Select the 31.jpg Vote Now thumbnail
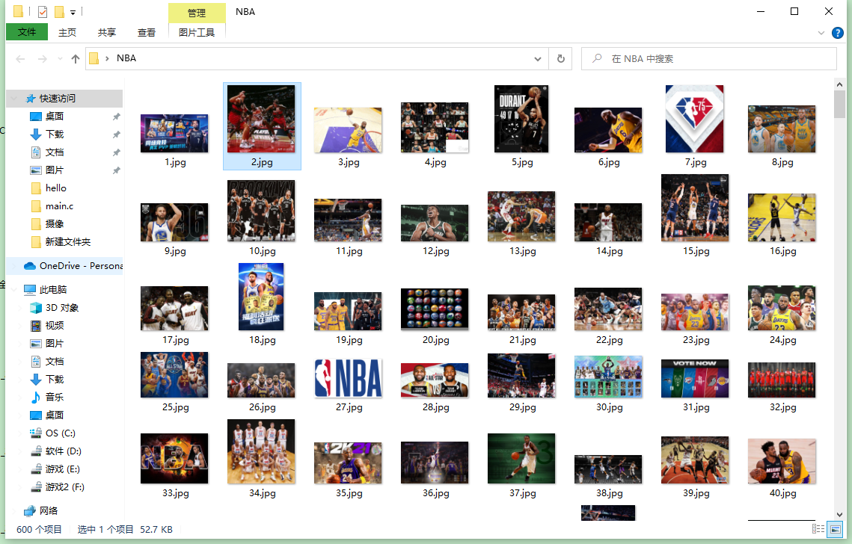852x544 pixels. coord(695,378)
